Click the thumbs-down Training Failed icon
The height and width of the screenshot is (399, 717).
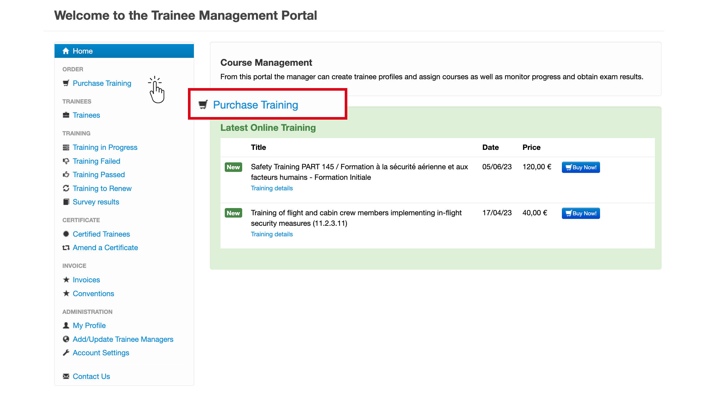coord(66,161)
